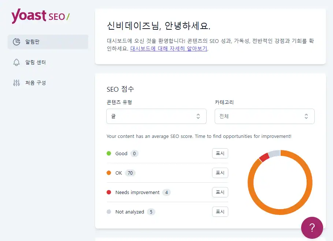Follow the 대시보드에 대해 자세히 알아보기 link
The width and height of the screenshot is (333, 241).
click(169, 48)
